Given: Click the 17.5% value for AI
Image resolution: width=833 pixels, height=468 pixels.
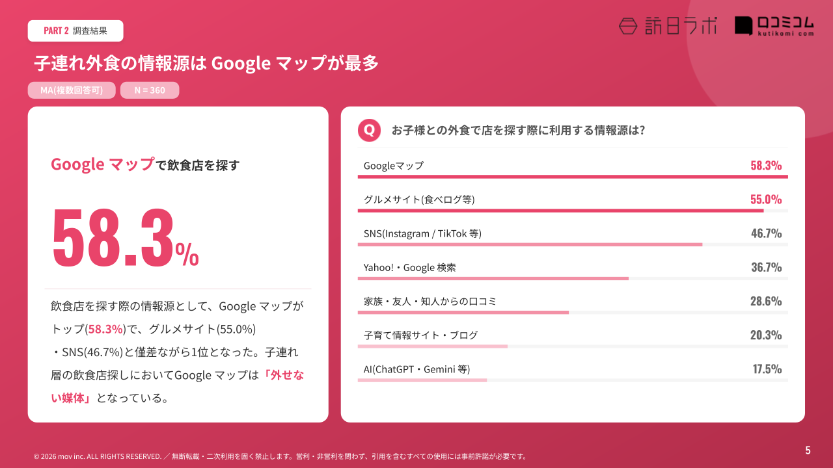Looking at the screenshot, I should [x=767, y=369].
